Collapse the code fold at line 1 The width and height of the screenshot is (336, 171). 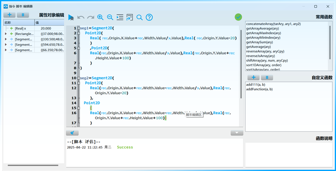78,28
